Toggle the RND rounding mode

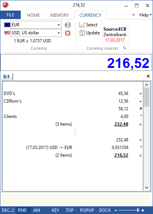coord(22,210)
